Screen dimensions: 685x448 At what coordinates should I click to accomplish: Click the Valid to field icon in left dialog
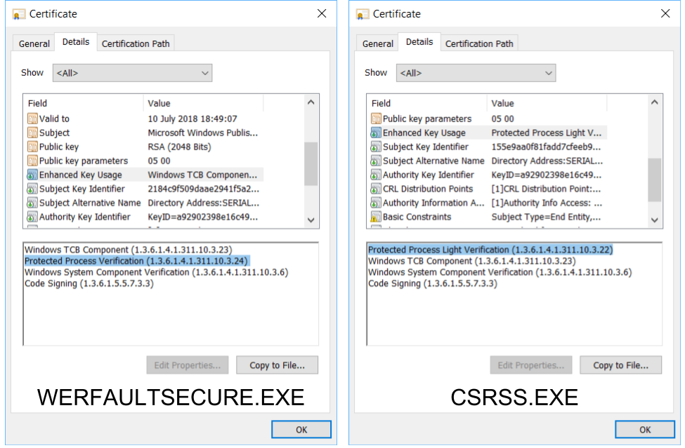[32, 119]
